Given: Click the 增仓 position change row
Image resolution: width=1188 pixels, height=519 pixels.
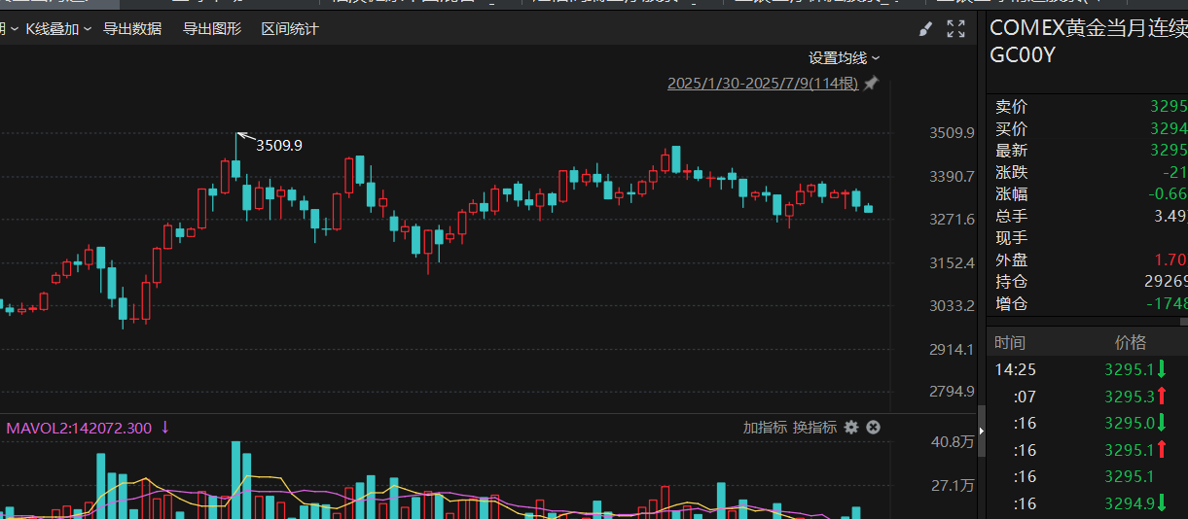Looking at the screenshot, I should (x=1090, y=304).
